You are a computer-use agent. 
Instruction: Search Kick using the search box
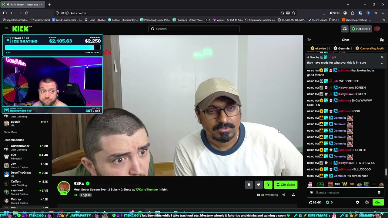(x=194, y=29)
